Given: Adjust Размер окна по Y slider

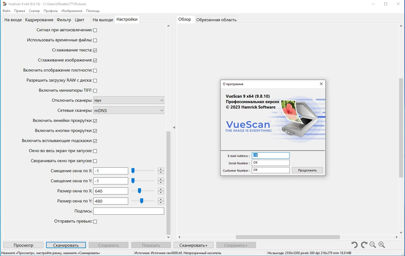Looking at the screenshot, I should [142, 201].
